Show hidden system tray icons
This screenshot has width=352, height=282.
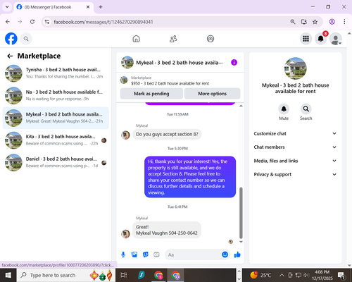point(282,275)
